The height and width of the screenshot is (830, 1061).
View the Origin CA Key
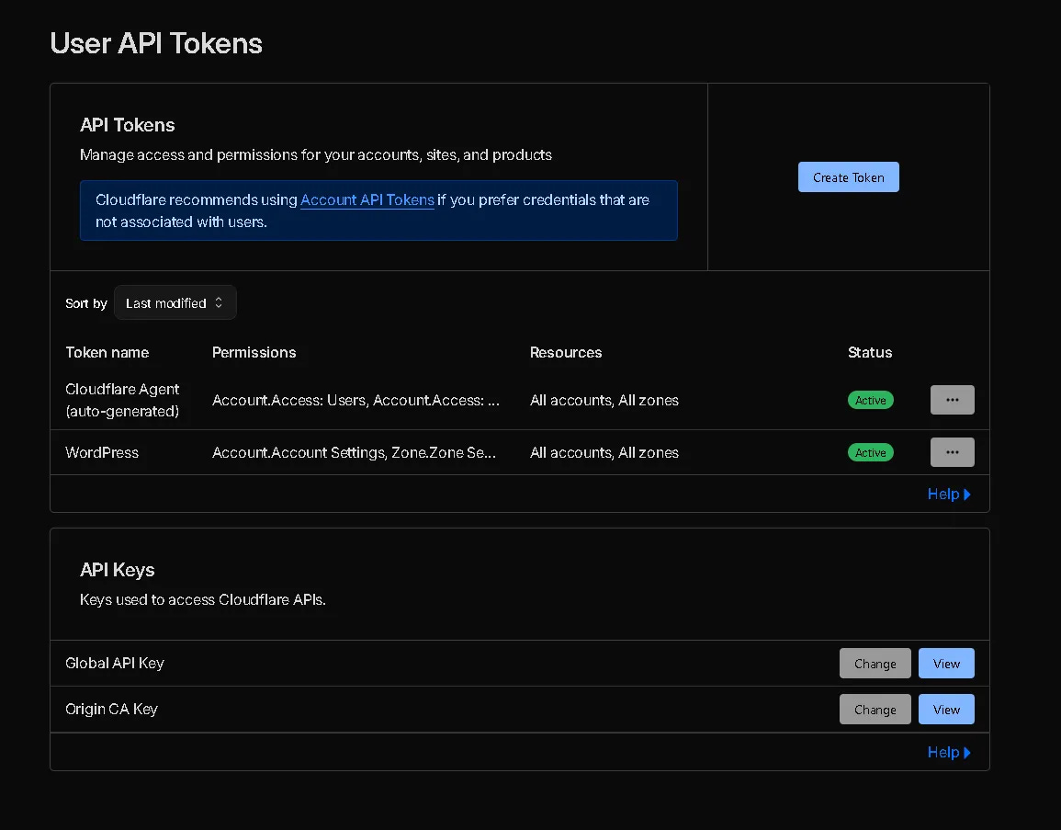946,709
